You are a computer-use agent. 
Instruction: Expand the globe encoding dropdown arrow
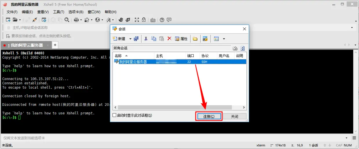tap(102, 20)
